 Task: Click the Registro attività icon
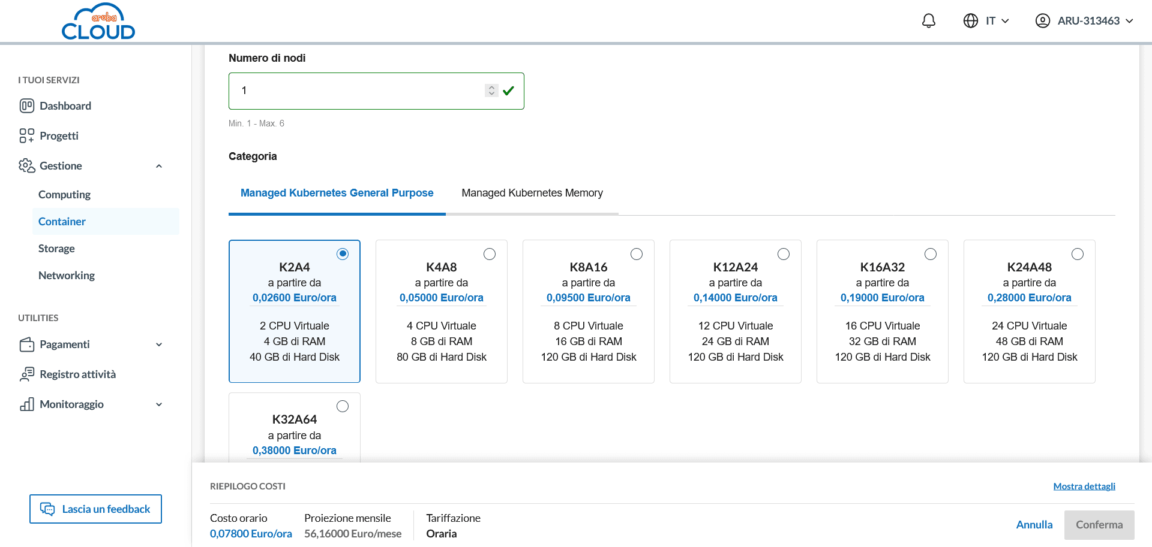pyautogui.click(x=26, y=374)
